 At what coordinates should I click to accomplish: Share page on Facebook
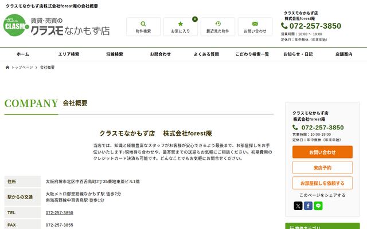coord(308,206)
